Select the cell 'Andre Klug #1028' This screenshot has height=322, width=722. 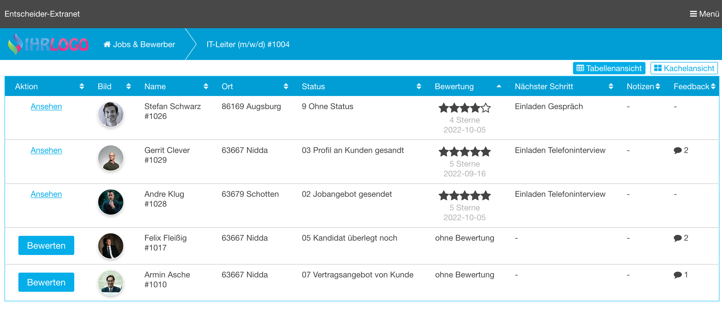point(164,199)
